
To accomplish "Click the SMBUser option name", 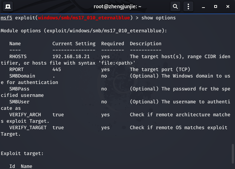I will tap(19, 102).
